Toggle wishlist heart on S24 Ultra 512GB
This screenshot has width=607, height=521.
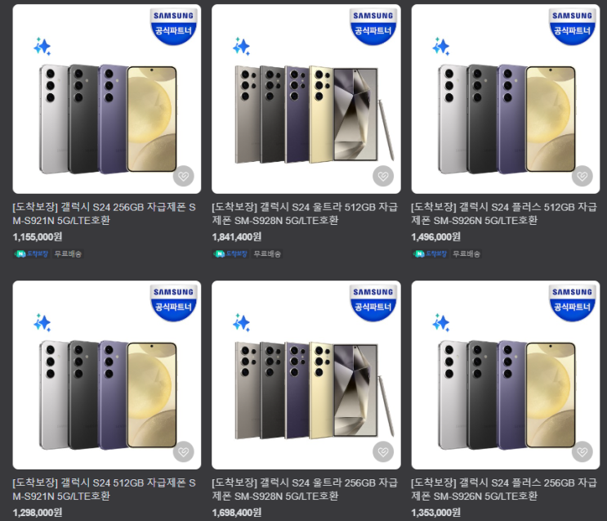383,176
